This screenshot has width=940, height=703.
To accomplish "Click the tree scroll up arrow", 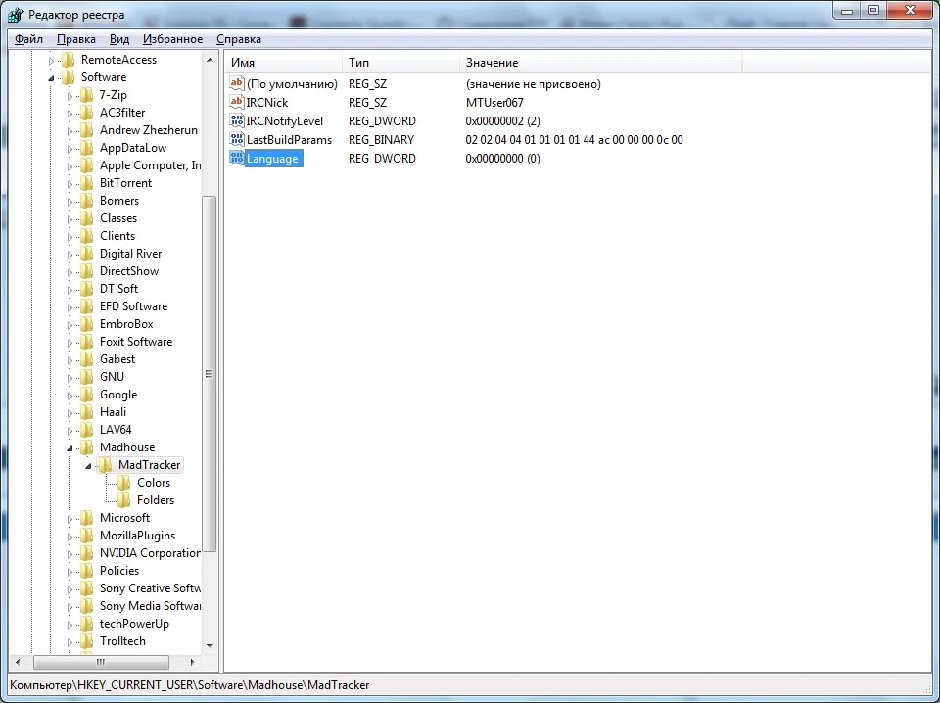I will [x=210, y=60].
